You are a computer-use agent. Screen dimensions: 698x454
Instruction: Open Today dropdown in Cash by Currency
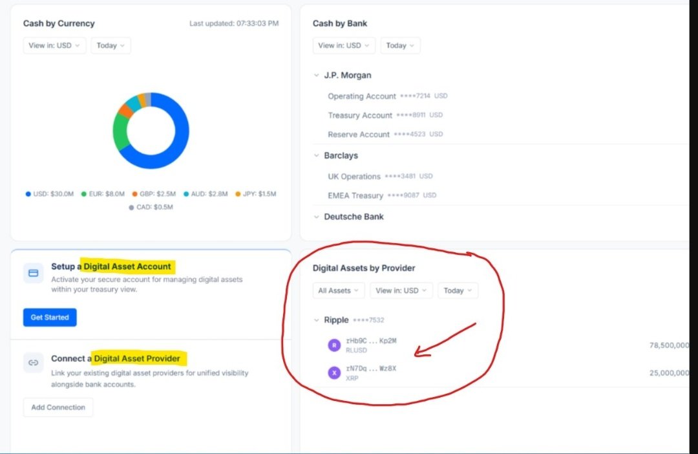click(x=111, y=45)
